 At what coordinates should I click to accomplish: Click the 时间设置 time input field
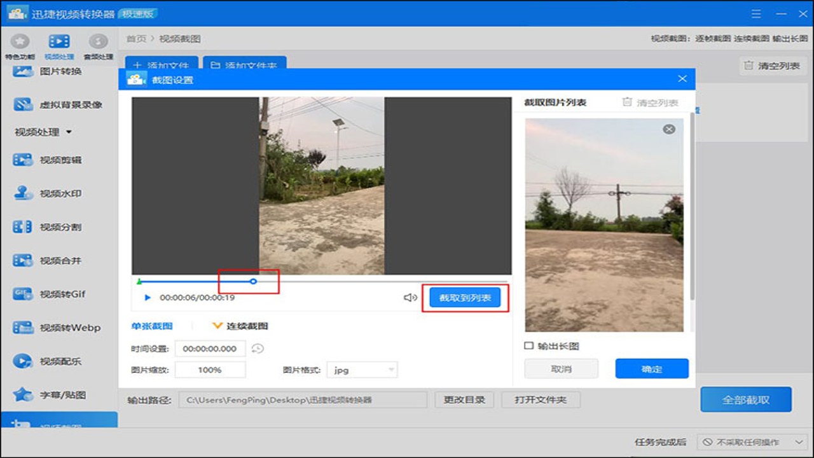[x=210, y=349]
